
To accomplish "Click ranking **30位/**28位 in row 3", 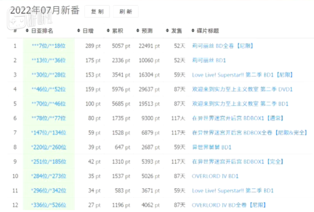I will (x=49, y=75).
